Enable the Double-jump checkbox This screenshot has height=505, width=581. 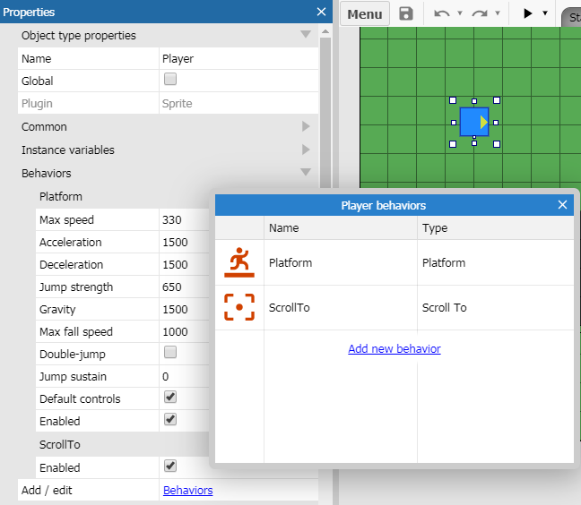pyautogui.click(x=170, y=353)
